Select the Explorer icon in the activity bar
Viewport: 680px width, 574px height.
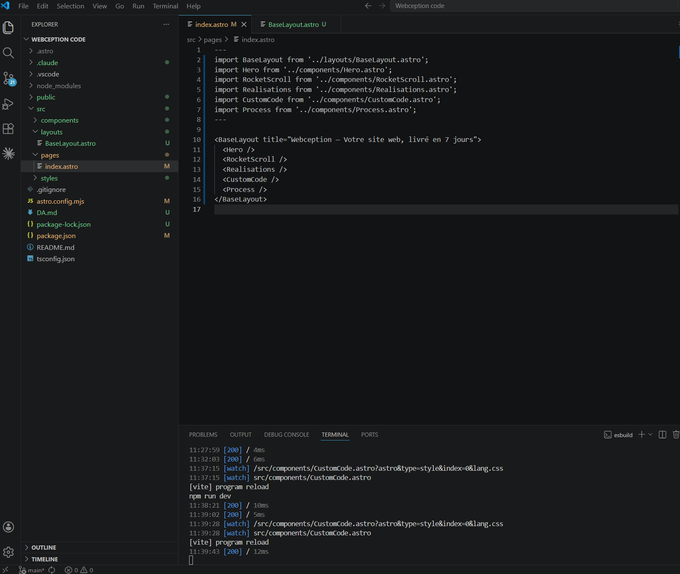8,28
